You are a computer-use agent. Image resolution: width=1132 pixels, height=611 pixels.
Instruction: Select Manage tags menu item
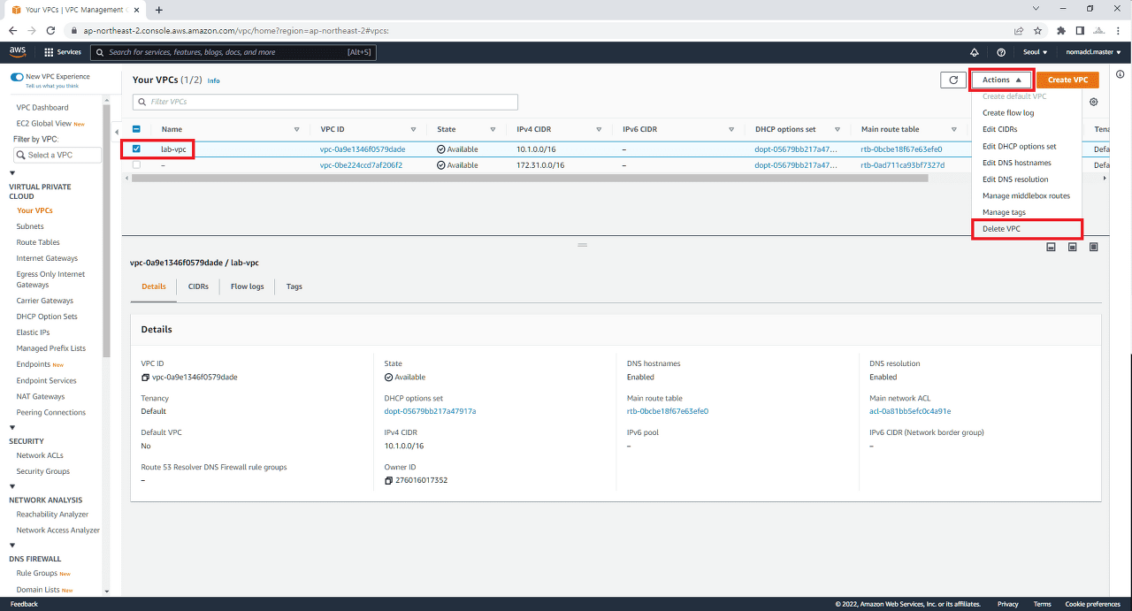1027,212
